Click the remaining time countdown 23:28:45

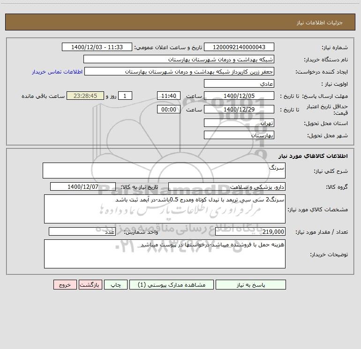pyautogui.click(x=85, y=96)
